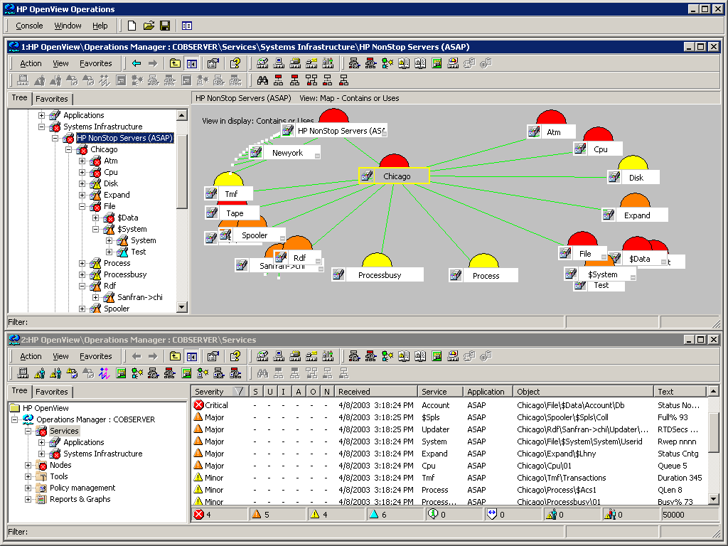Click Up One Level folder icon in window 2
This screenshot has width=728, height=546.
(x=175, y=356)
